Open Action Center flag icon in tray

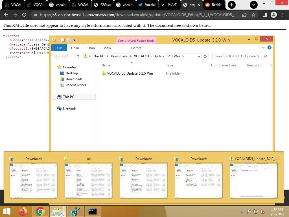249,211
